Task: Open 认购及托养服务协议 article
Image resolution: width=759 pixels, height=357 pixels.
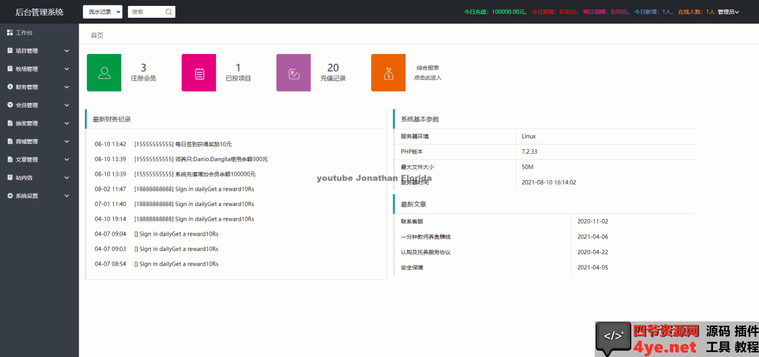Action: pos(426,252)
